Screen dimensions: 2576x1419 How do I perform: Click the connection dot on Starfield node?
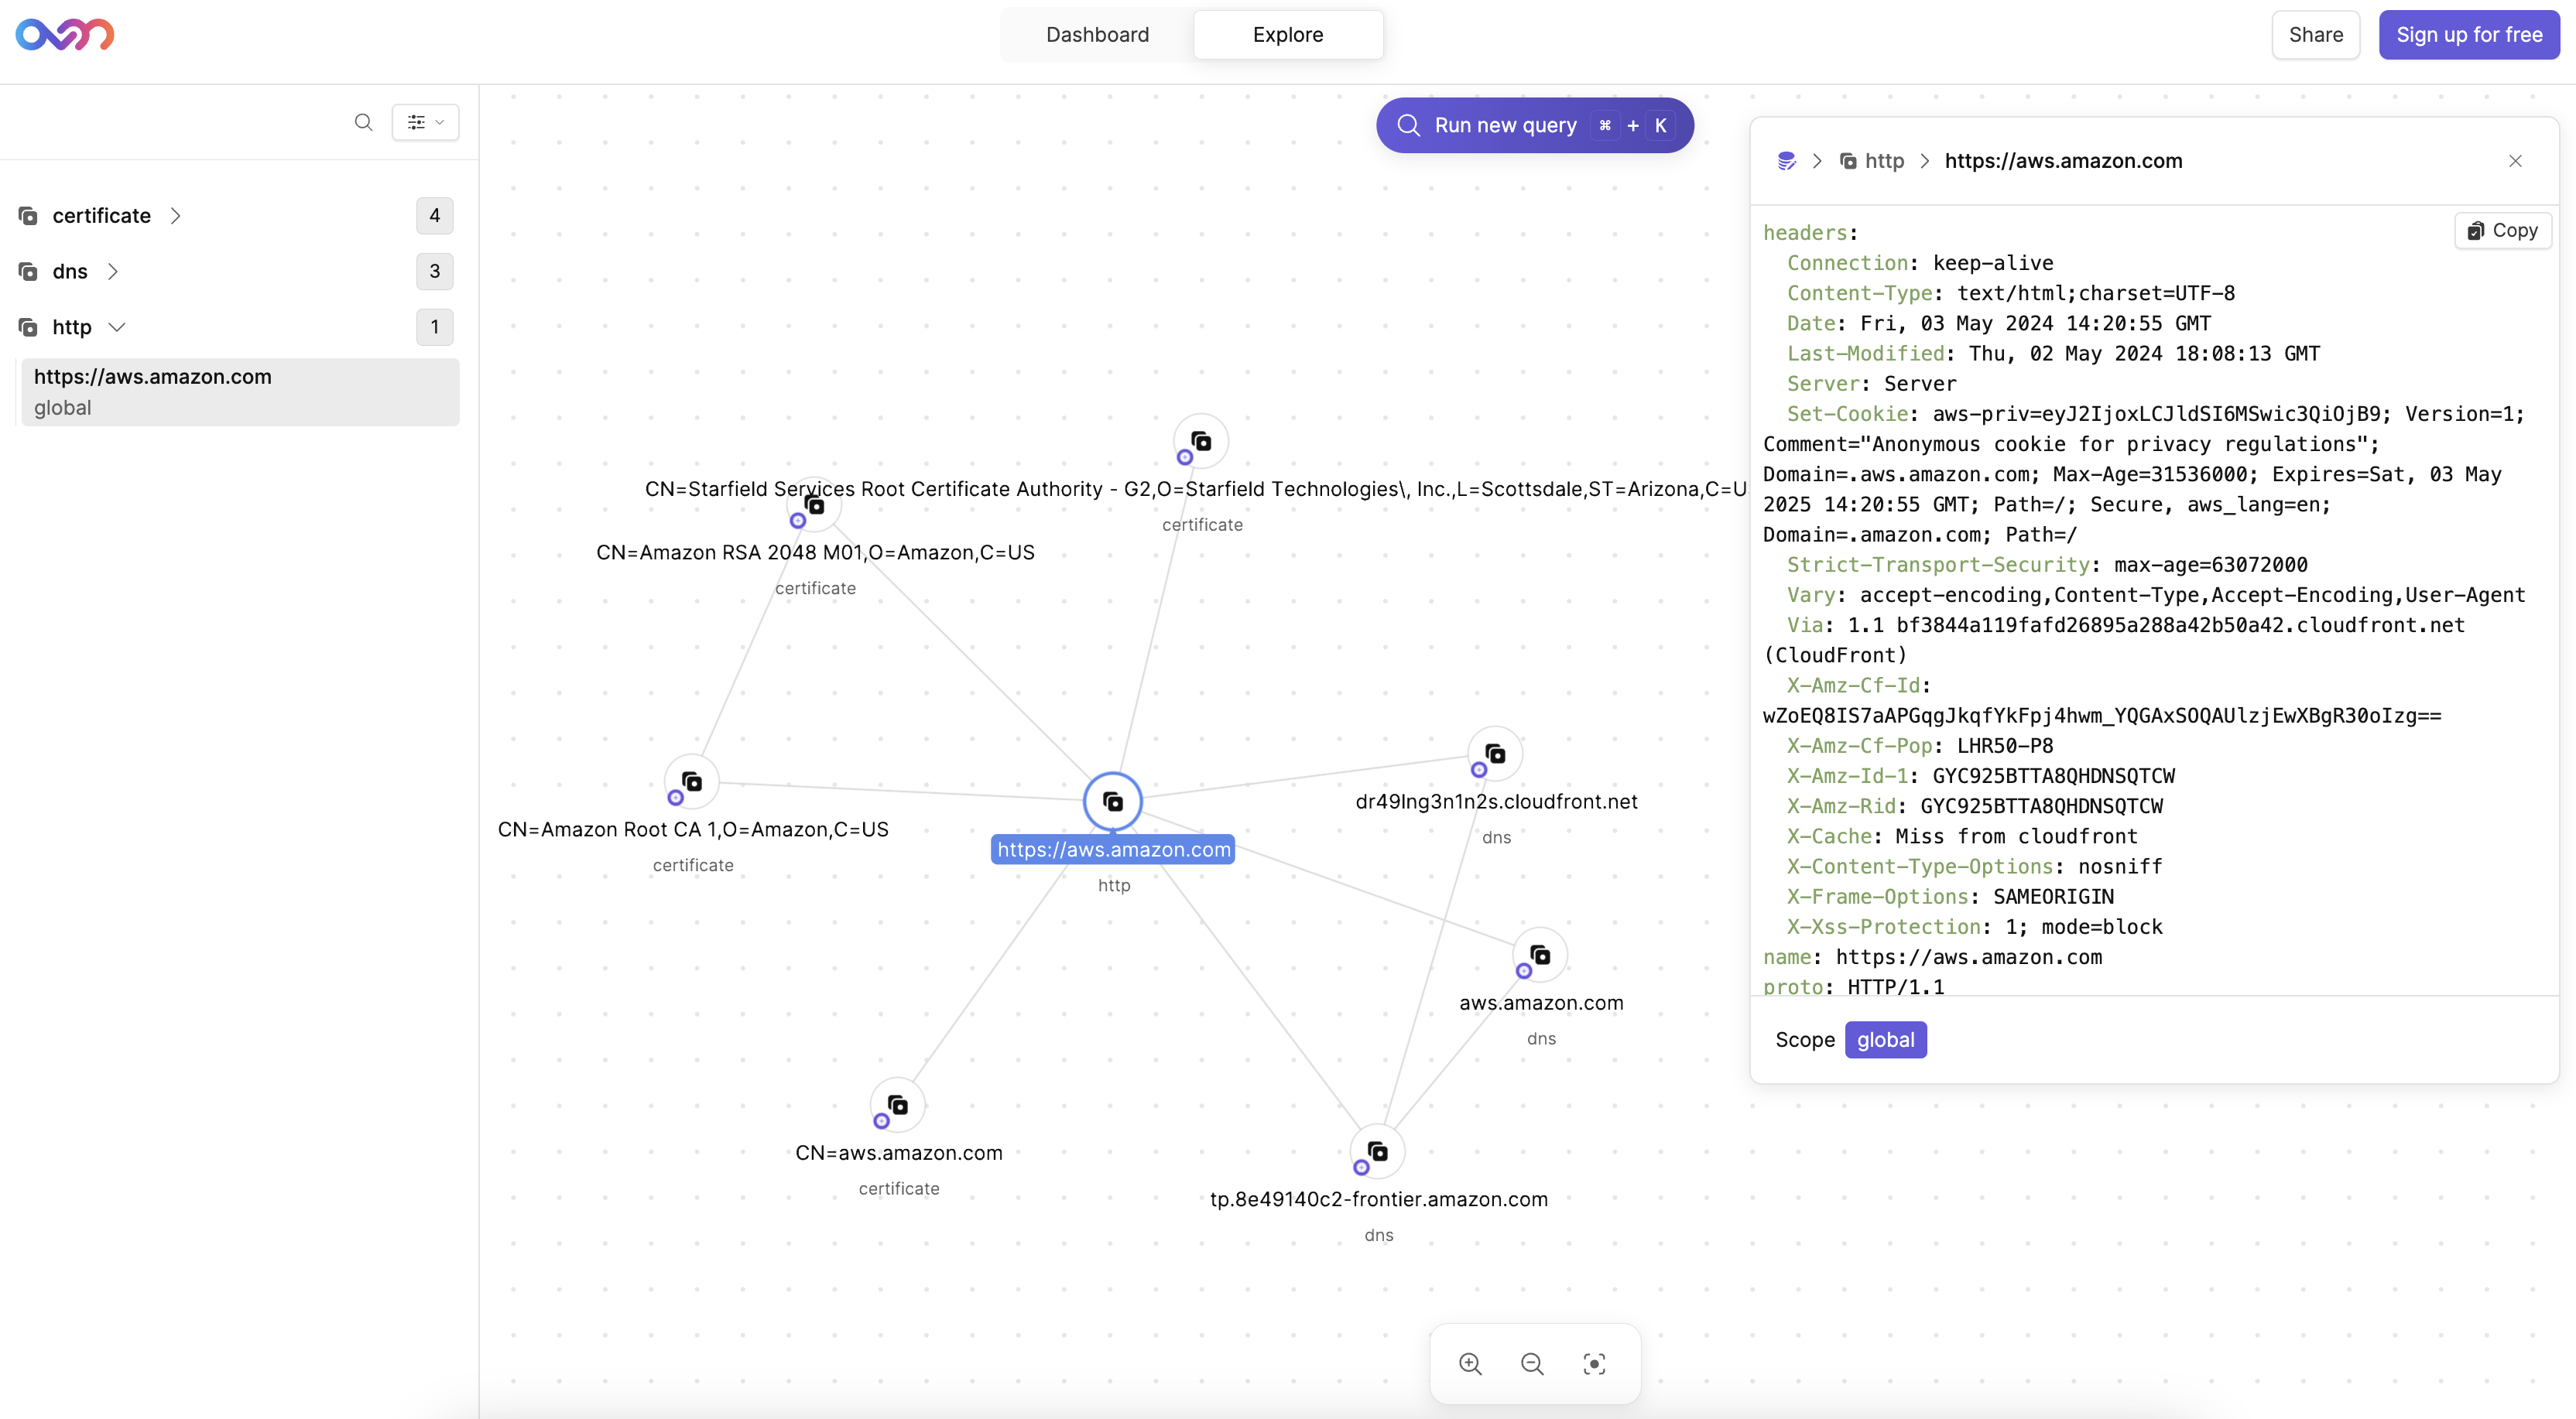[1184, 458]
